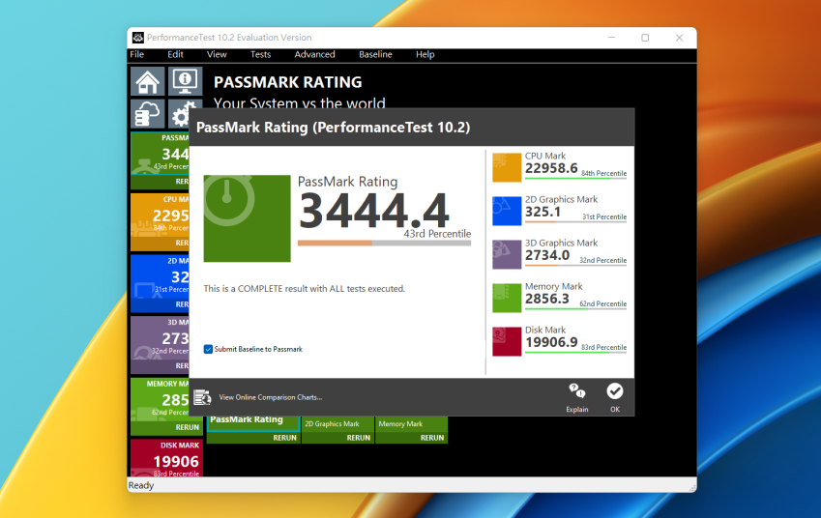Open the File menu
Image resolution: width=821 pixels, height=518 pixels.
tap(136, 54)
